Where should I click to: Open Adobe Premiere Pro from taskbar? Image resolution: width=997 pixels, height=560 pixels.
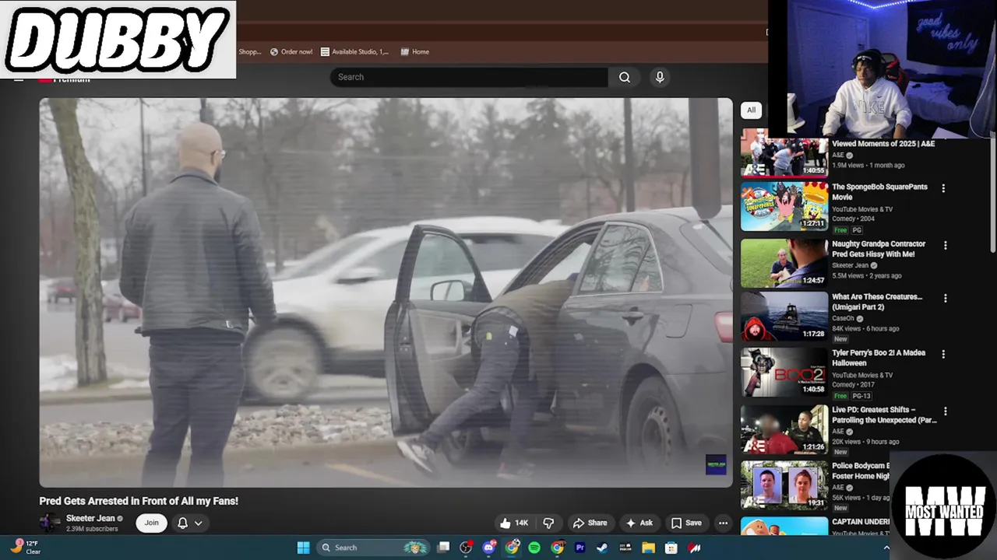(580, 548)
